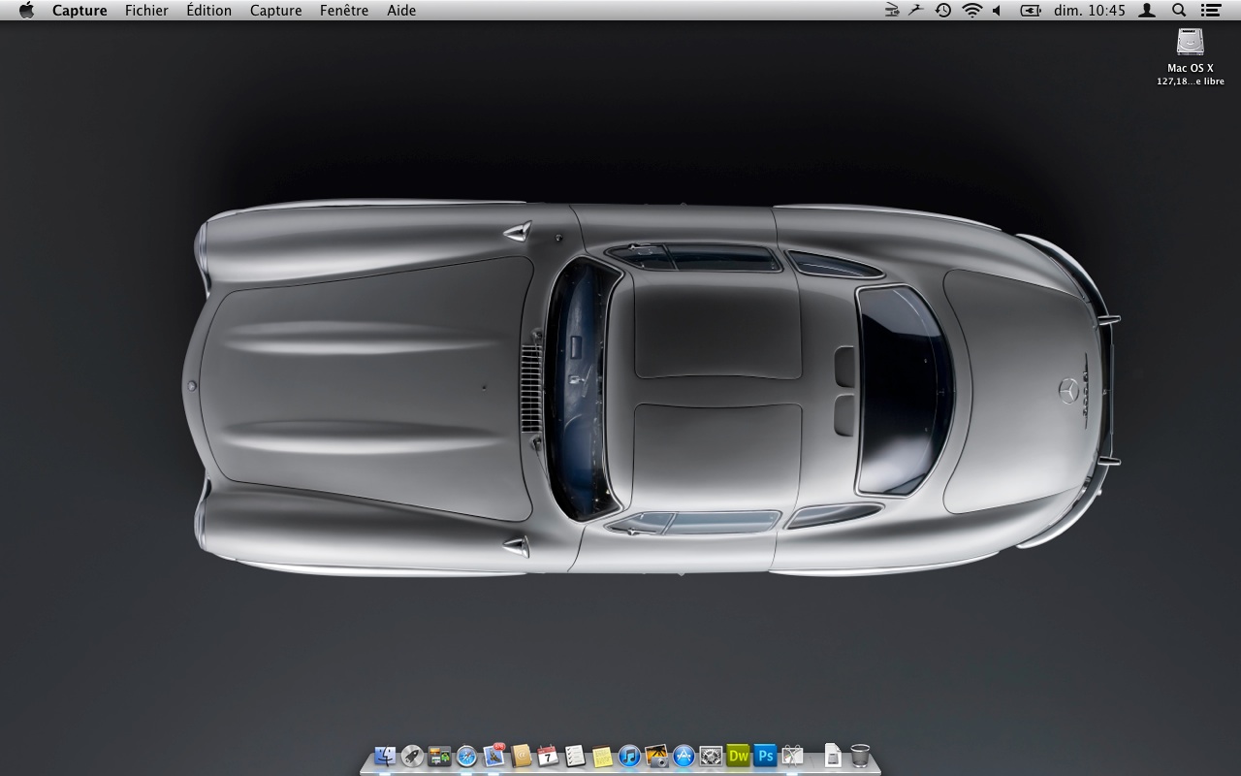Open Mission Control from the Dock

point(439,756)
